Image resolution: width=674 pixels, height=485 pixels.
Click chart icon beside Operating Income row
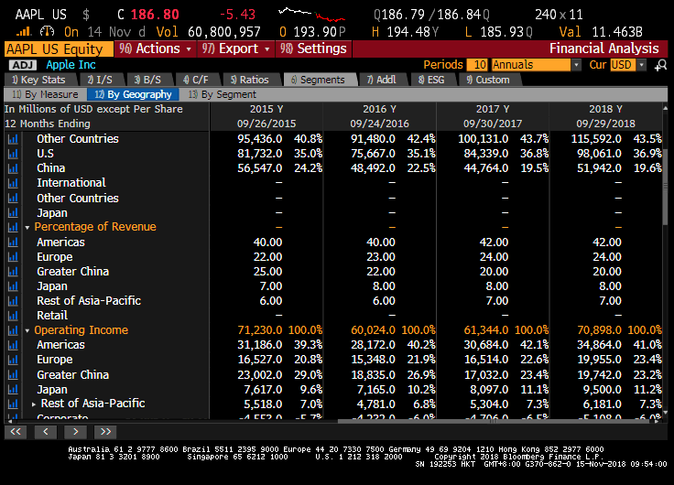(13, 330)
